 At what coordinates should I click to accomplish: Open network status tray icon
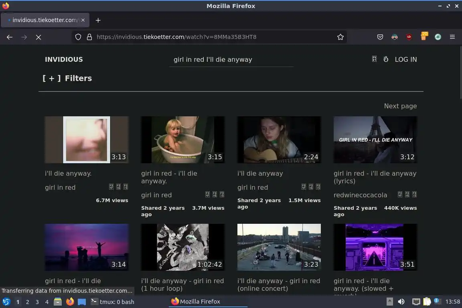point(416,302)
